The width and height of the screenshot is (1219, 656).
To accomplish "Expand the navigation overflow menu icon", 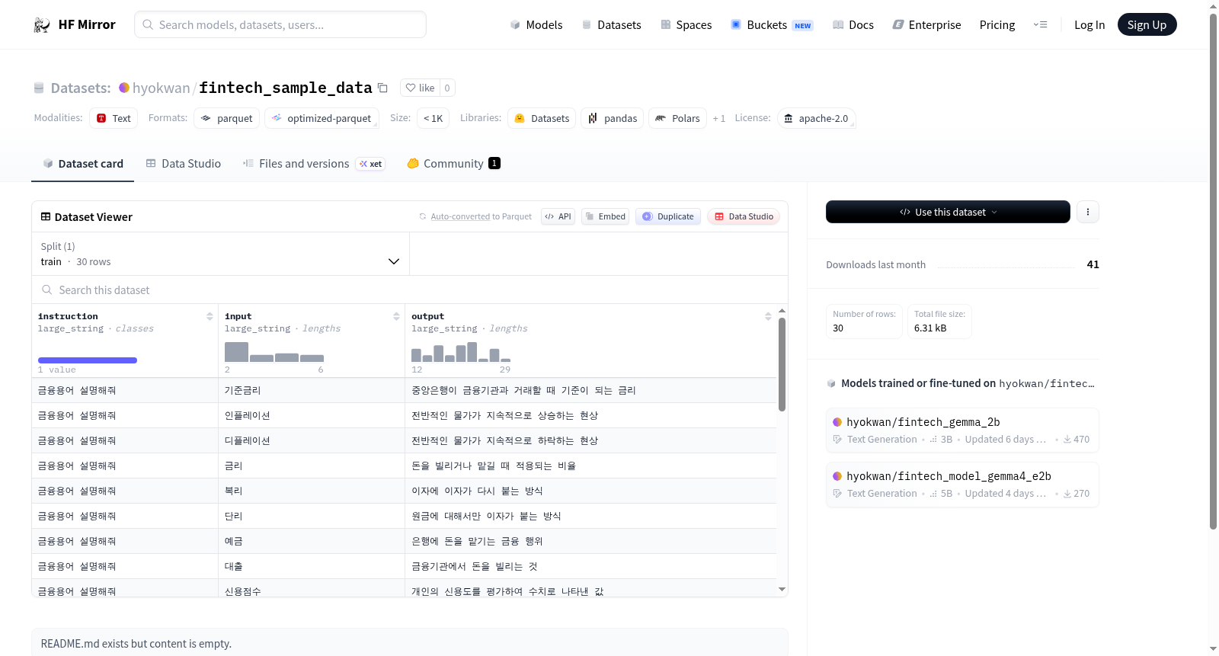I will [x=1040, y=24].
